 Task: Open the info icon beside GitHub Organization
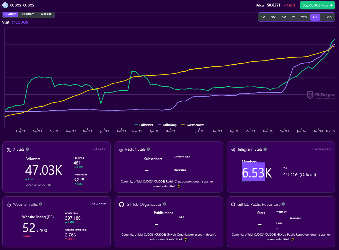[165, 204]
